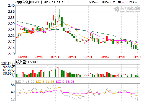Click the tallest red volume bar
The height and width of the screenshot is (101, 144).
(47, 71)
